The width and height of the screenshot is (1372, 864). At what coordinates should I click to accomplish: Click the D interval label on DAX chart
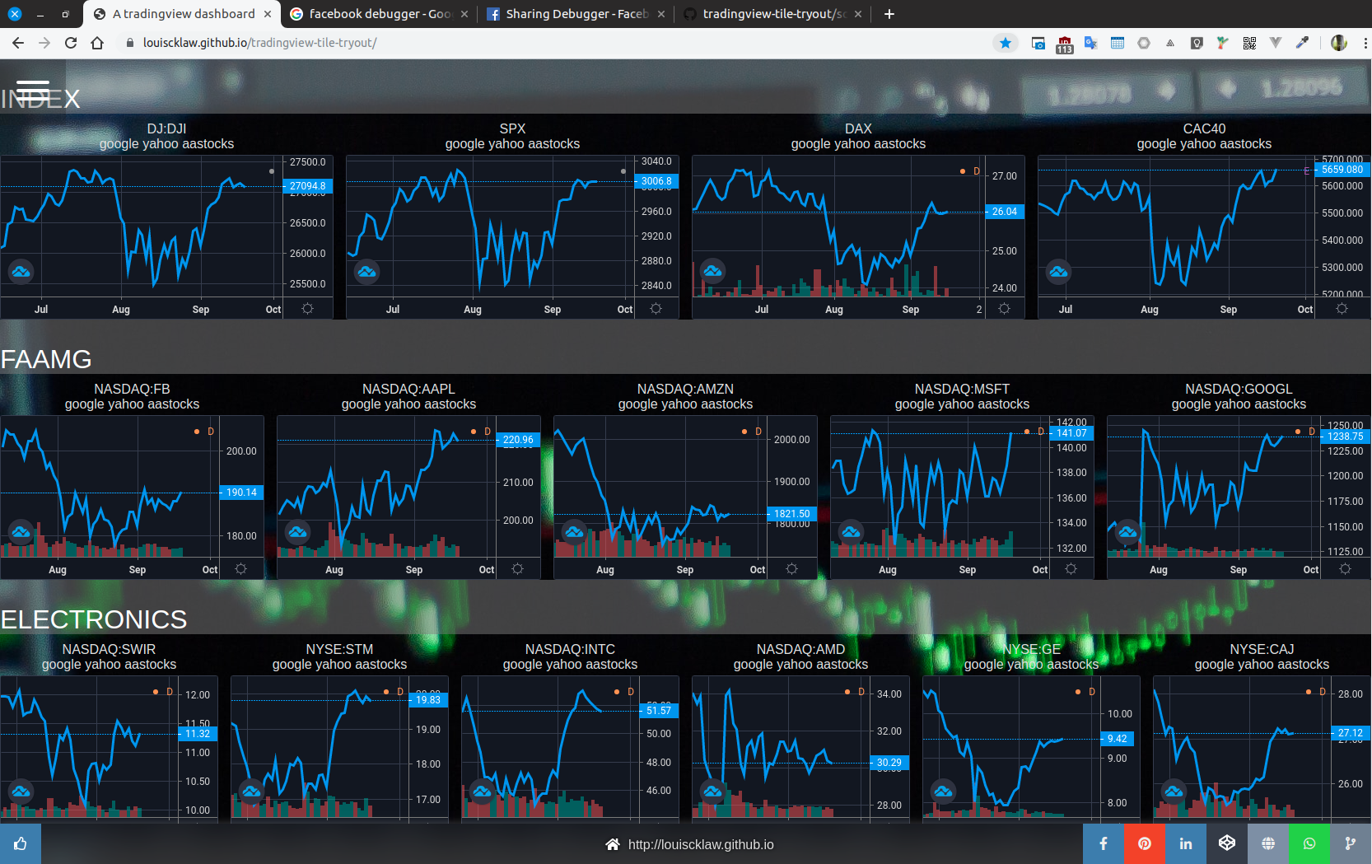pyautogui.click(x=977, y=171)
